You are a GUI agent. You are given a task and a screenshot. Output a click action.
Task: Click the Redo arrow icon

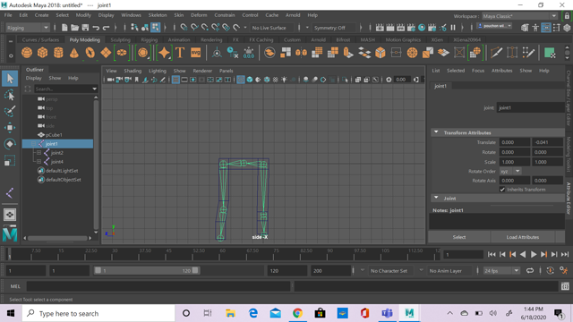tap(106, 28)
